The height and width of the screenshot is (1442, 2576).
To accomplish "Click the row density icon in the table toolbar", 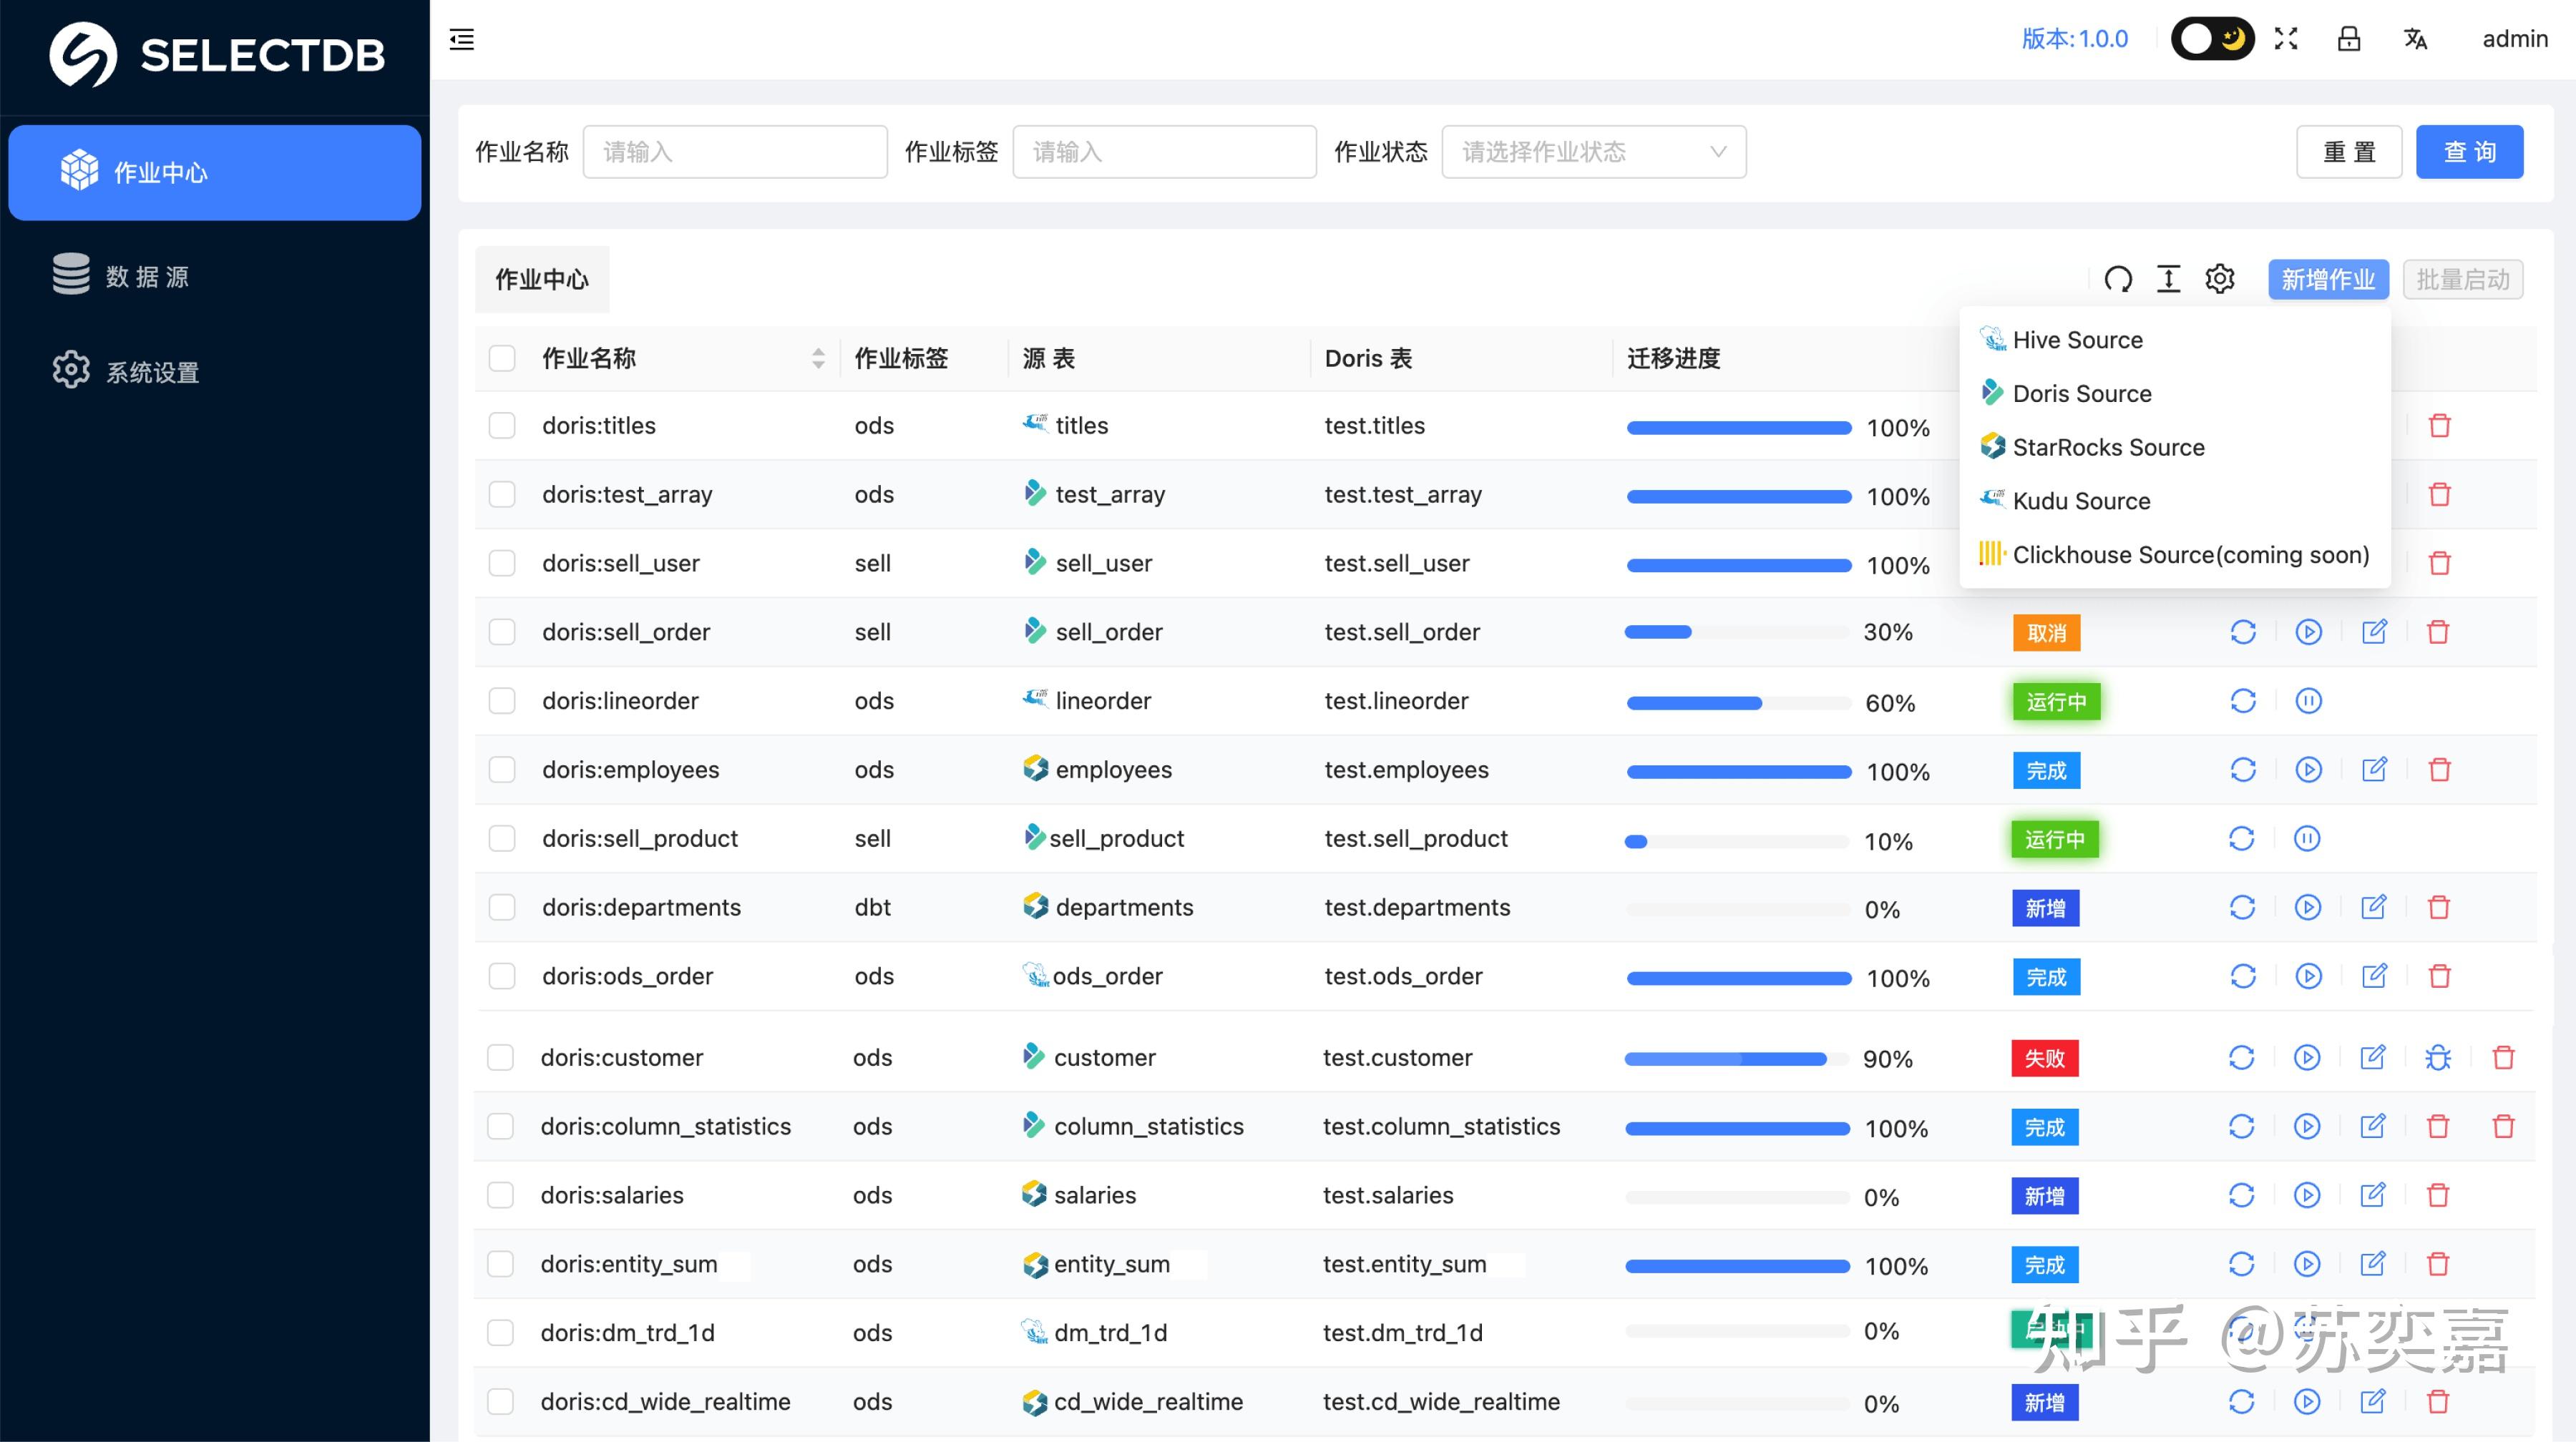I will (2168, 280).
